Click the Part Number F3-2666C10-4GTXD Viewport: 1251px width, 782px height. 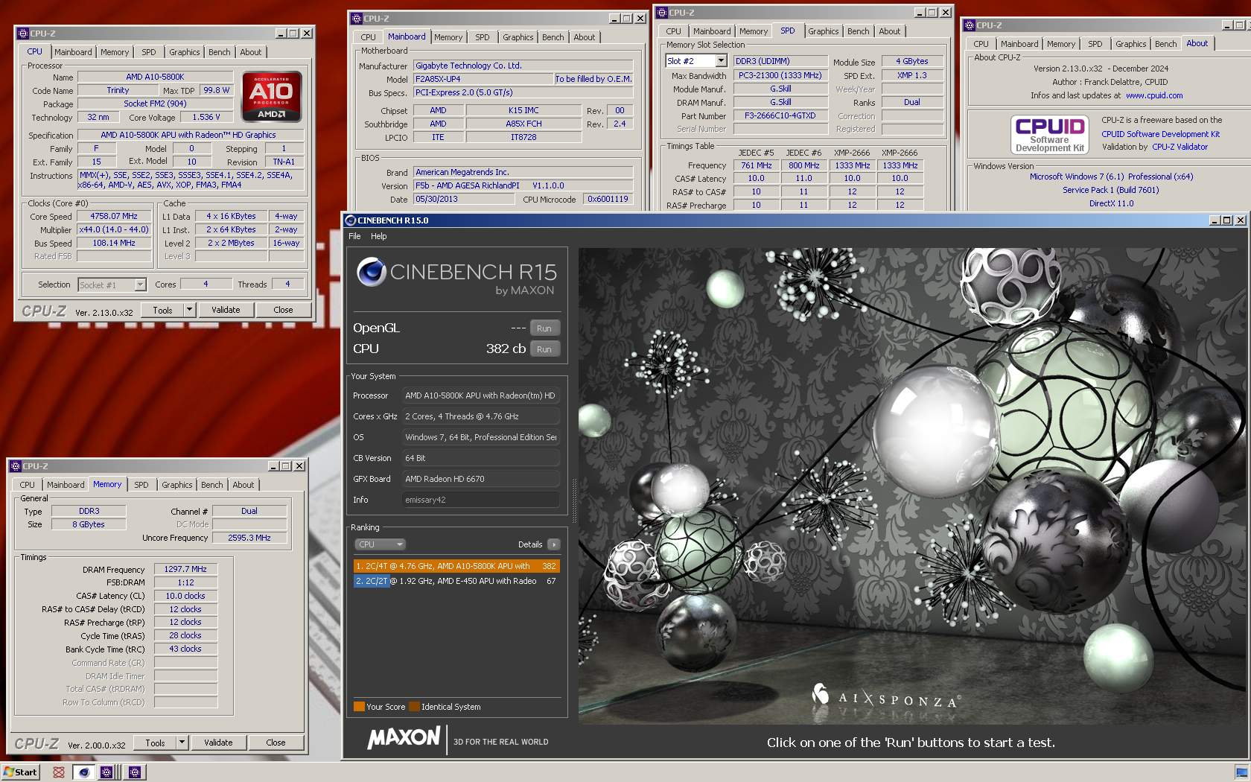[780, 116]
